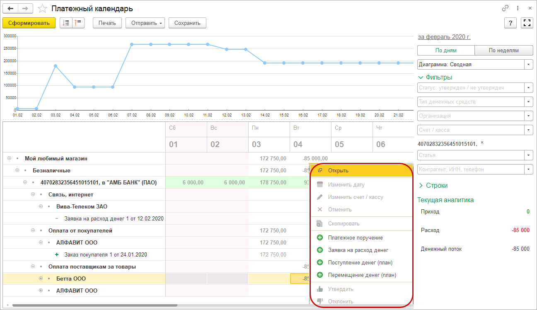Click the horizontal scrollbar under the table
Viewport: 537px width, 310px height.
tap(94, 306)
